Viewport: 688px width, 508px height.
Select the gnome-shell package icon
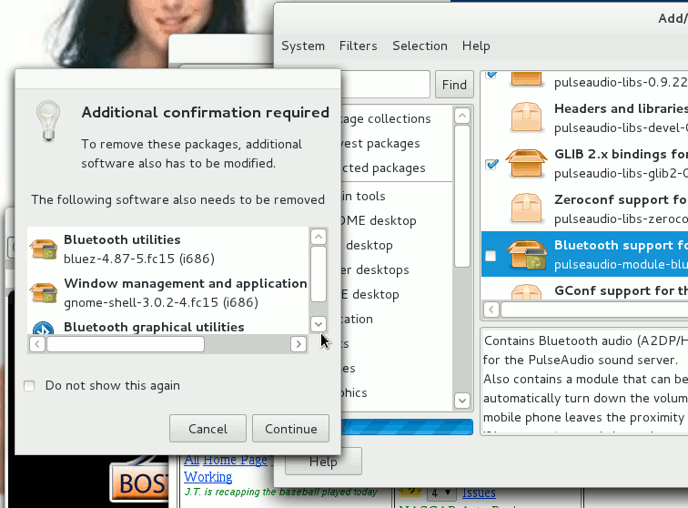tap(44, 292)
